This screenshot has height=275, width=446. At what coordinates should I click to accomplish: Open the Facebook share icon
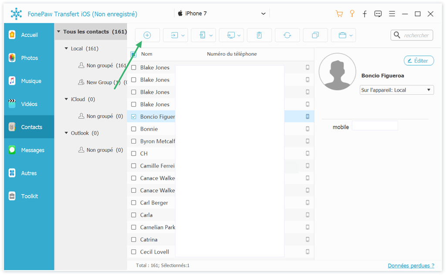tap(365, 13)
